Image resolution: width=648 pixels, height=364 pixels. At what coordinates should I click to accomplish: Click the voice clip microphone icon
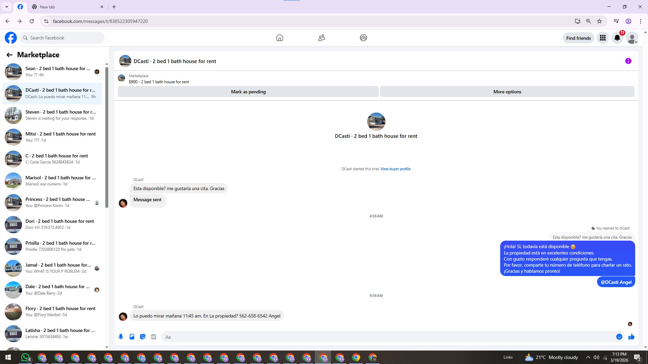(x=121, y=337)
